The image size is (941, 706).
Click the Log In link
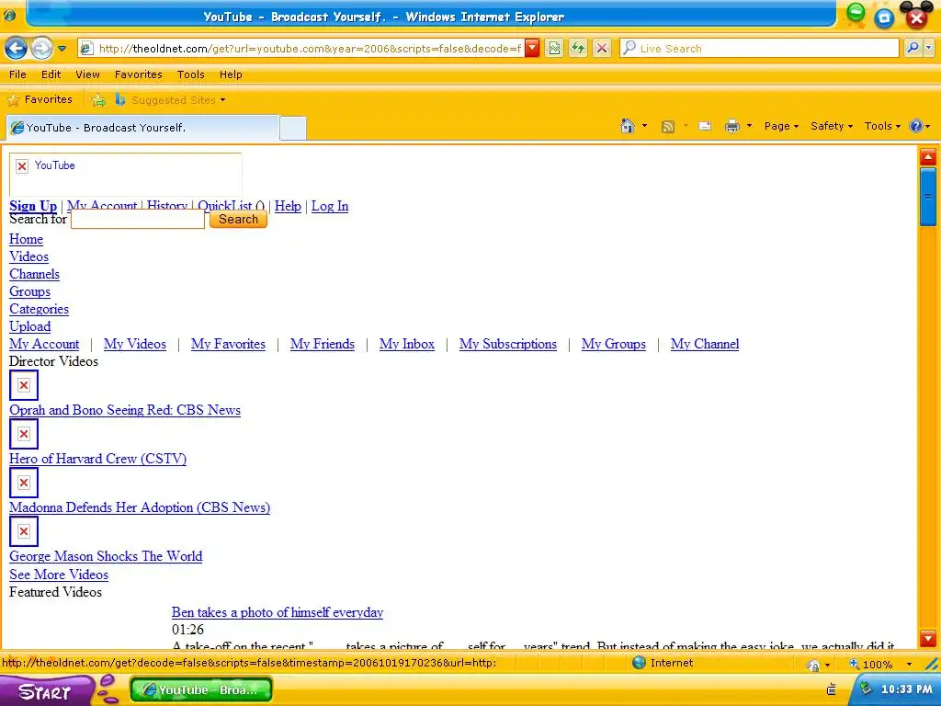(330, 206)
